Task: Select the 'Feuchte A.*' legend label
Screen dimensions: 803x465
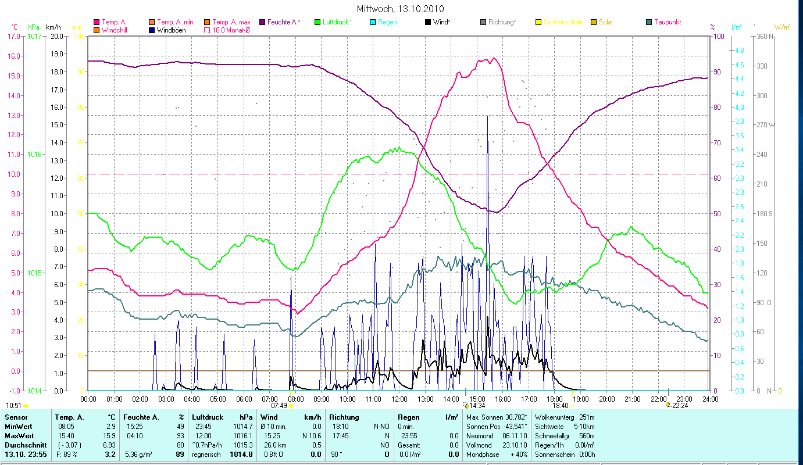Action: [x=284, y=22]
